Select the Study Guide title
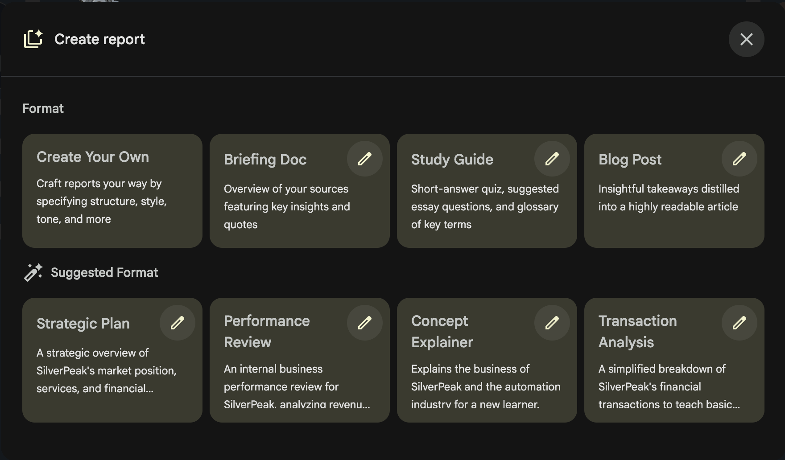The image size is (785, 460). (452, 160)
